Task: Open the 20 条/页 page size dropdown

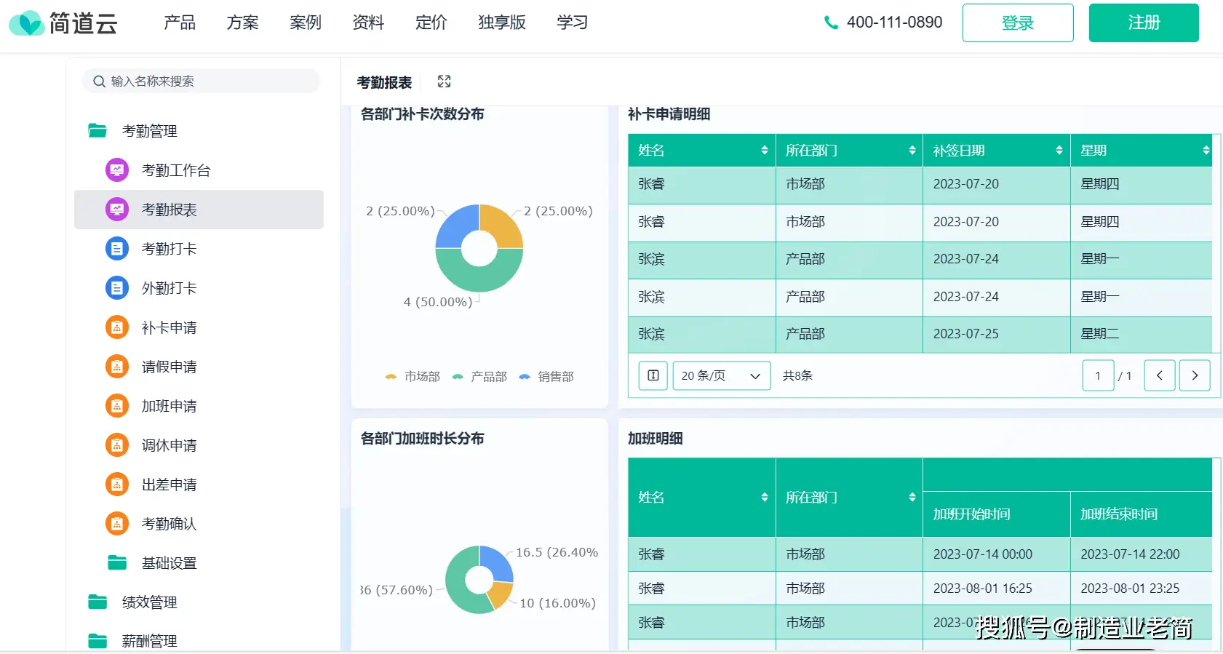Action: [x=722, y=375]
